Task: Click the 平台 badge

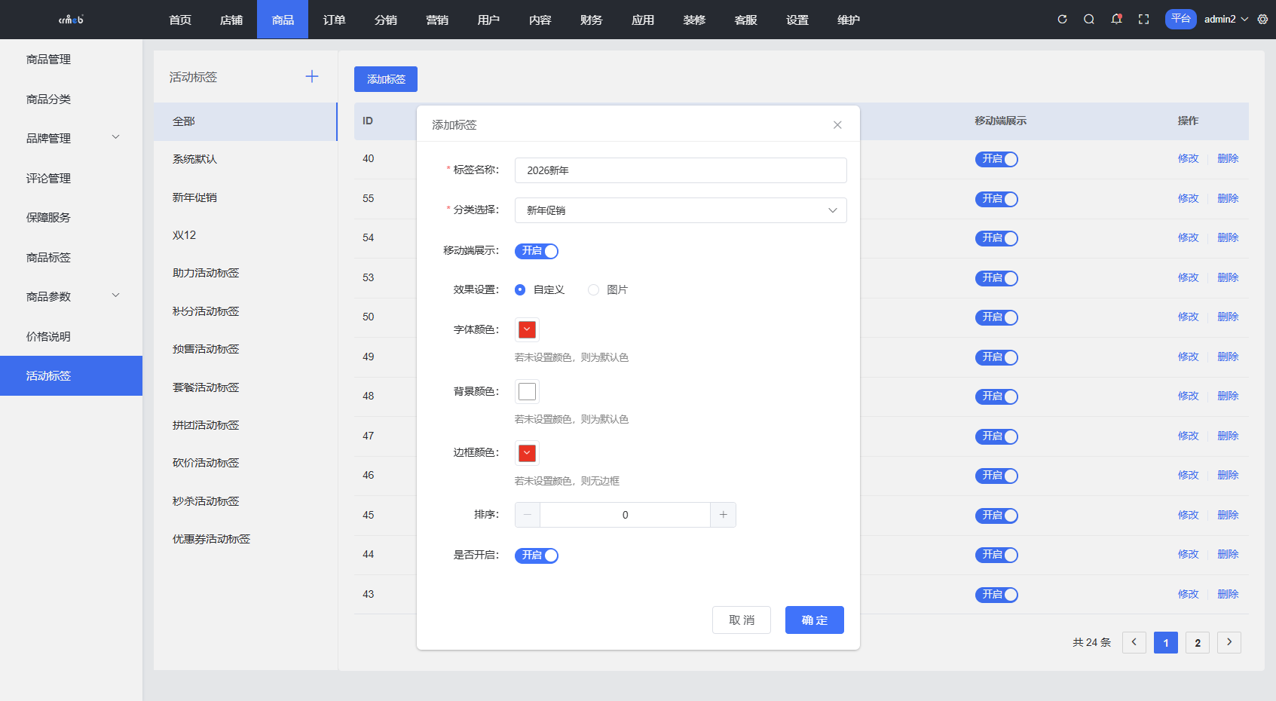Action: [x=1180, y=19]
